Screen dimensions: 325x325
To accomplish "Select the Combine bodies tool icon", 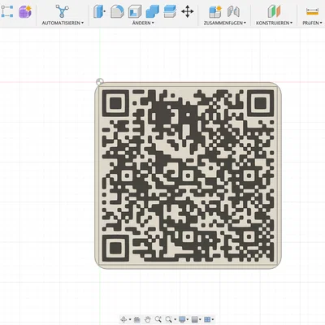I will coord(153,11).
